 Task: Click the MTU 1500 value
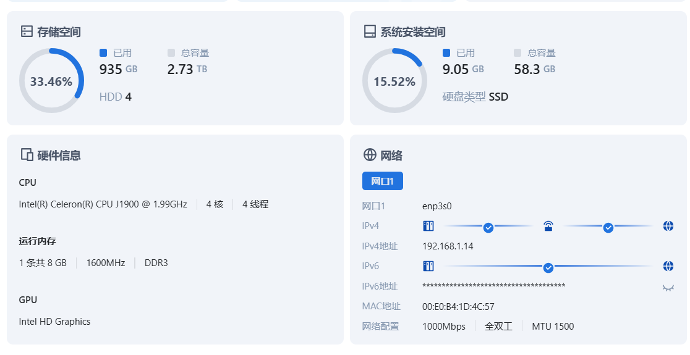[x=553, y=327]
